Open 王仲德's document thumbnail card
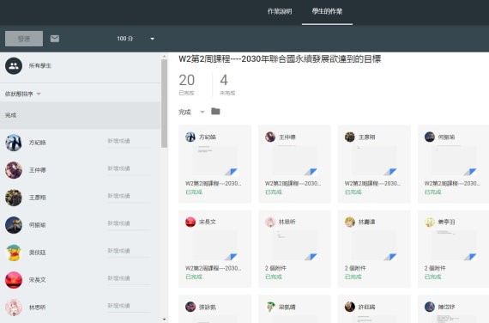Viewport: 489px width, 323px height. coord(294,161)
